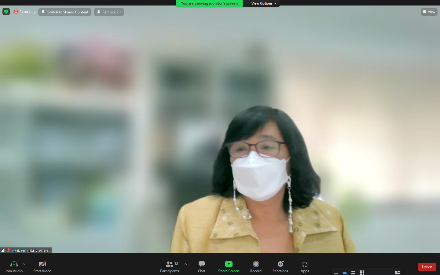Select the two-row stacked thumbnail layout
The width and height of the screenshot is (440, 275).
353,273
